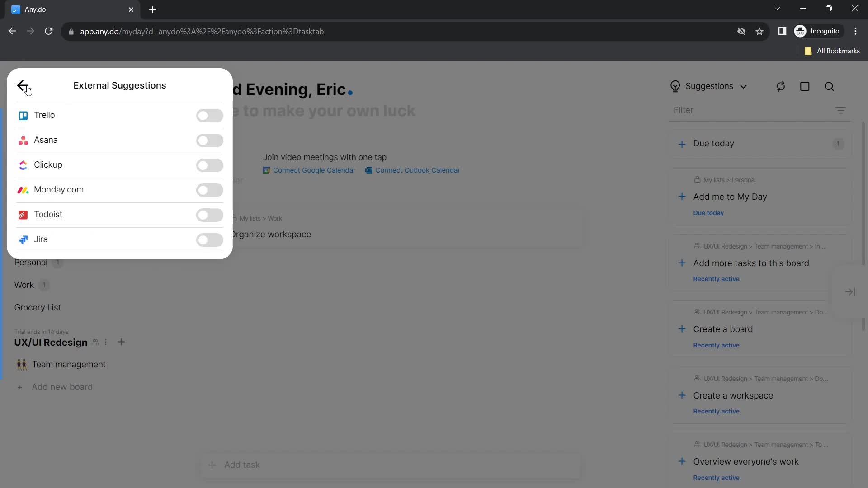
Task: Expand the UX/UI Redesign board section
Action: 51,342
